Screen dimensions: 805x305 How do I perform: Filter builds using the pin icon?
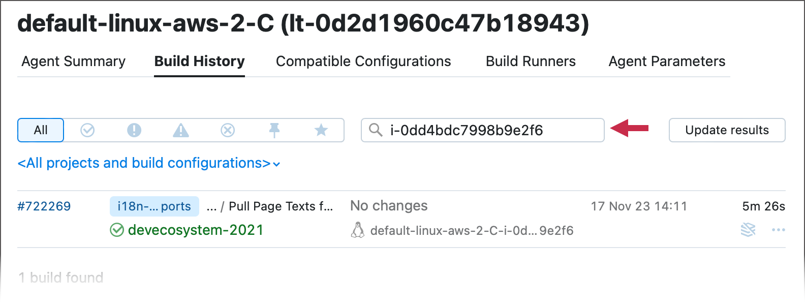click(x=274, y=130)
